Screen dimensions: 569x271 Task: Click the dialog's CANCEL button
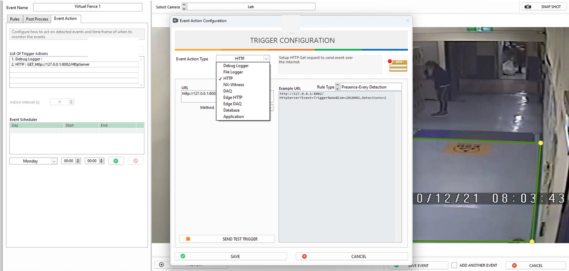pyautogui.click(x=352, y=256)
